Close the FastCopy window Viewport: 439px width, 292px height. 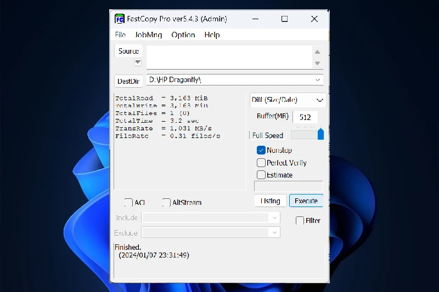314,19
